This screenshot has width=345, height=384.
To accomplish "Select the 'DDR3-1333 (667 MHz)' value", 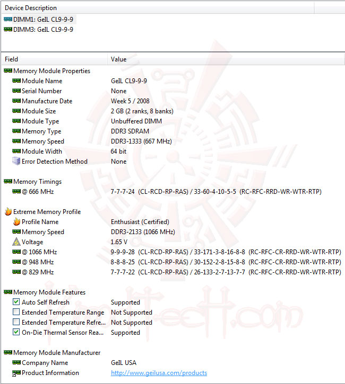I will click(x=141, y=141).
